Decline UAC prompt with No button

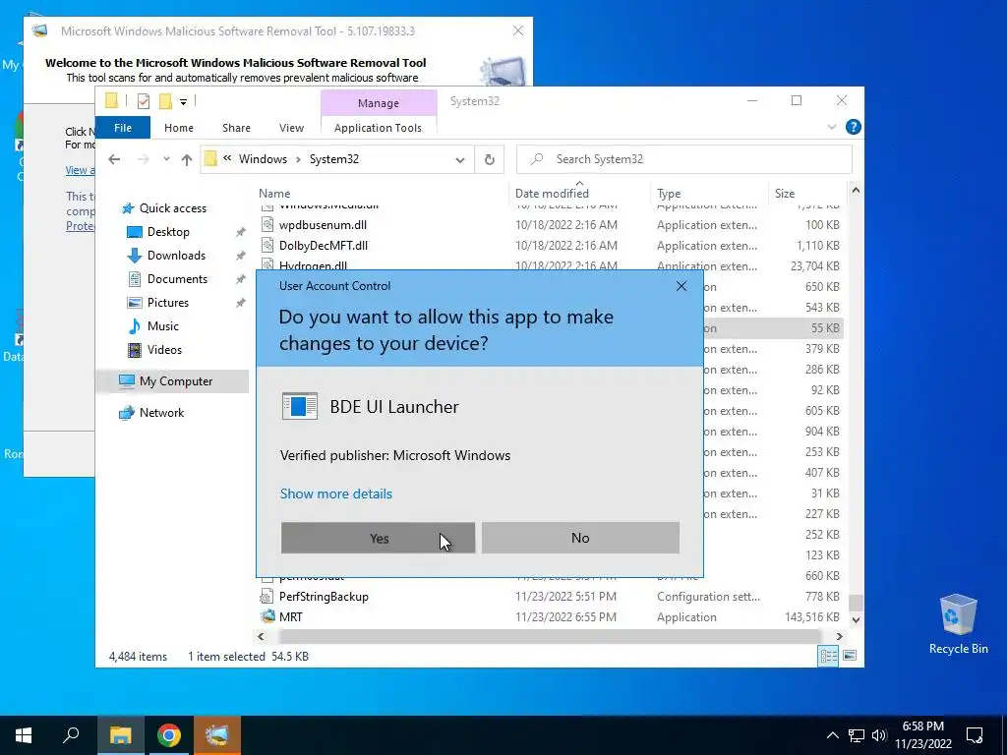click(x=580, y=538)
